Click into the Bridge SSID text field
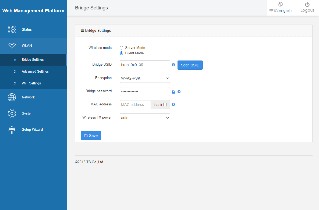The height and width of the screenshot is (210, 319). pyautogui.click(x=145, y=65)
